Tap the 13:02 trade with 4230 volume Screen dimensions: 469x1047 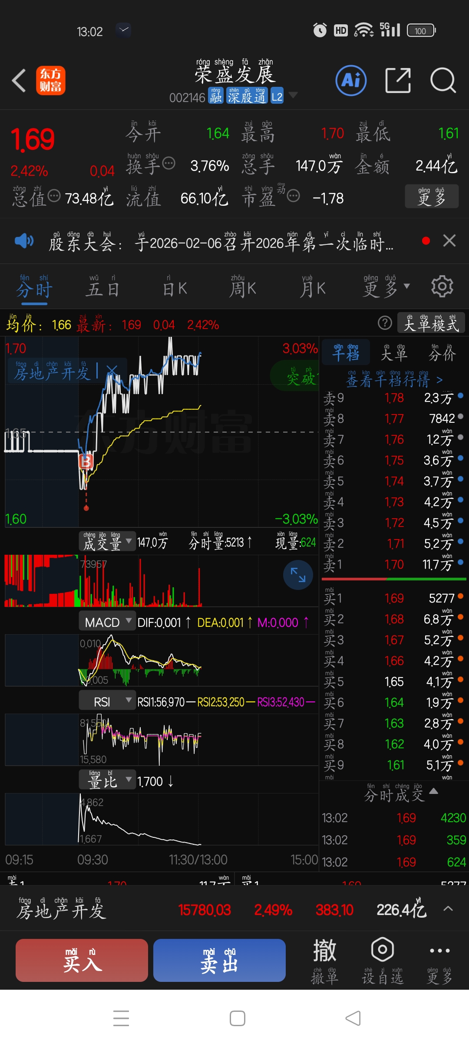(x=394, y=818)
